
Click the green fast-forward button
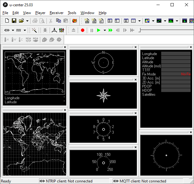[110, 30]
